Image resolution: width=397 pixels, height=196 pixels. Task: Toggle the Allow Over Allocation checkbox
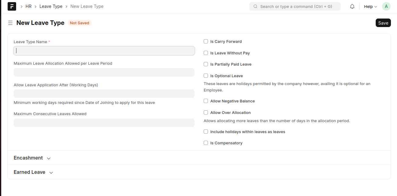(206, 112)
